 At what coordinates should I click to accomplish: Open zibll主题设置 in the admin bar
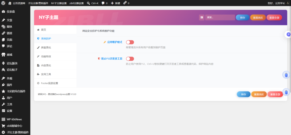(76, 3)
